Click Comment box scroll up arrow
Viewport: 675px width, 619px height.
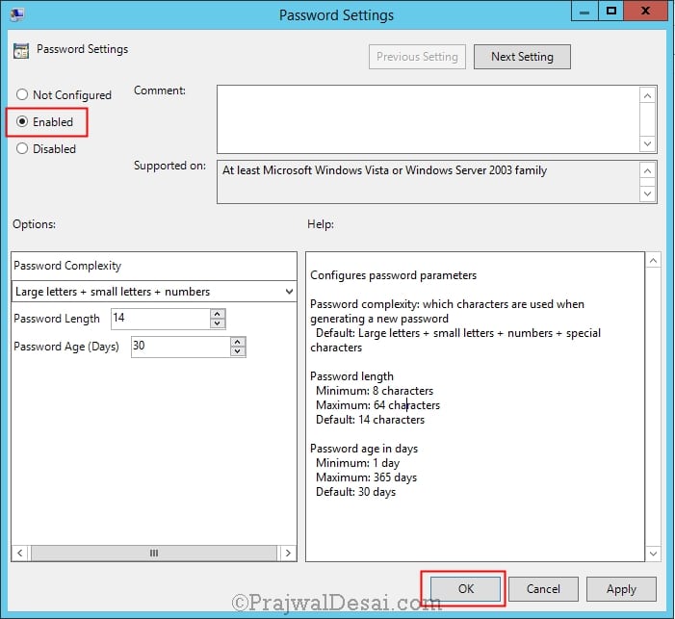[647, 95]
